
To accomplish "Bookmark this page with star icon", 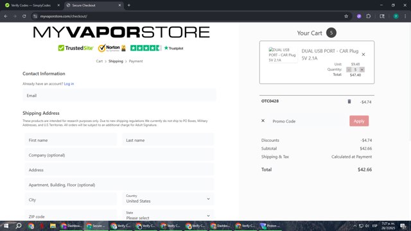I will coord(346,16).
